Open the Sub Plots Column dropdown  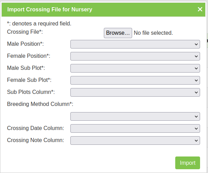coord(135,92)
